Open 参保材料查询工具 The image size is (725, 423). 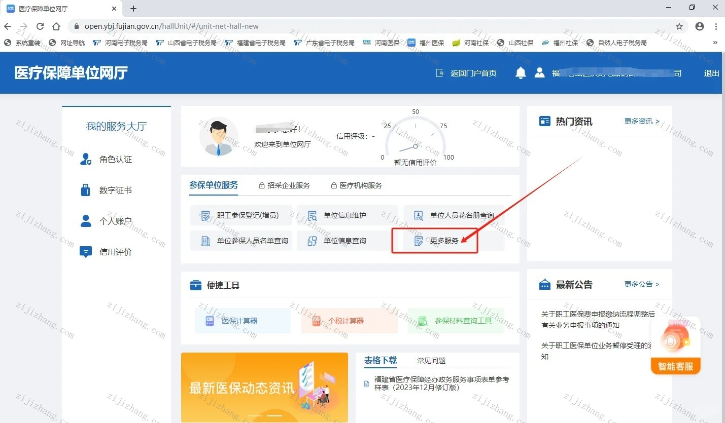pos(456,321)
